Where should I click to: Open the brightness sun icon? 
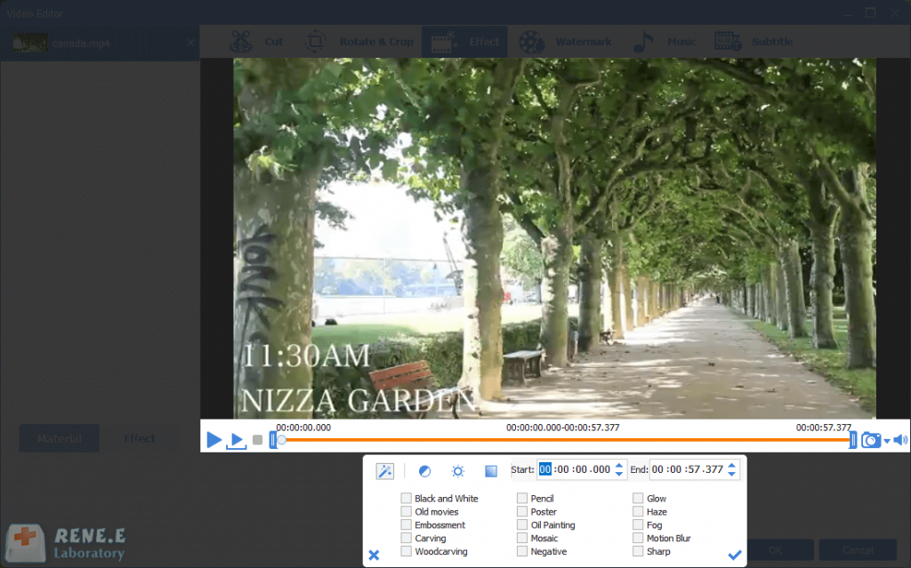[457, 471]
